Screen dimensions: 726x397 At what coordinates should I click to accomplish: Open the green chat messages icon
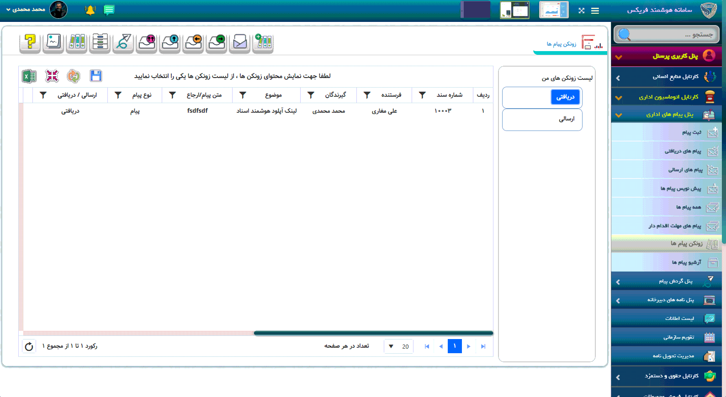point(109,10)
